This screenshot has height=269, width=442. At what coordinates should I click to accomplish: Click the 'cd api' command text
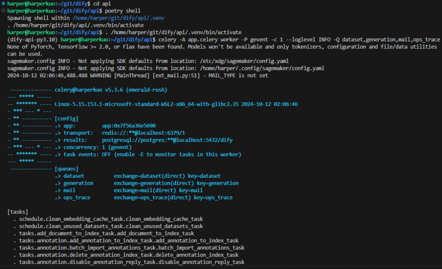coord(102,3)
